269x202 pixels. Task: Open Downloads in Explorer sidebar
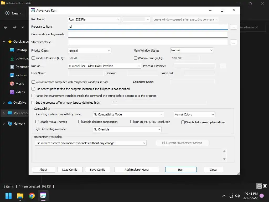click(x=19, y=58)
